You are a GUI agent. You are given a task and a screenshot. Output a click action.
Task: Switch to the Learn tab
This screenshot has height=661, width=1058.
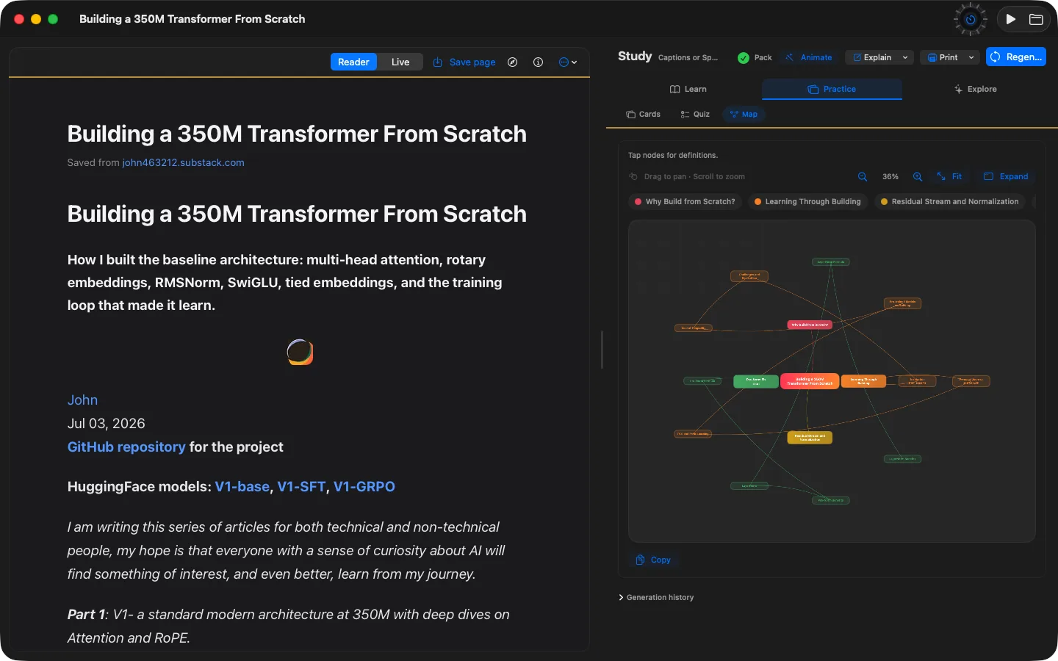click(688, 90)
